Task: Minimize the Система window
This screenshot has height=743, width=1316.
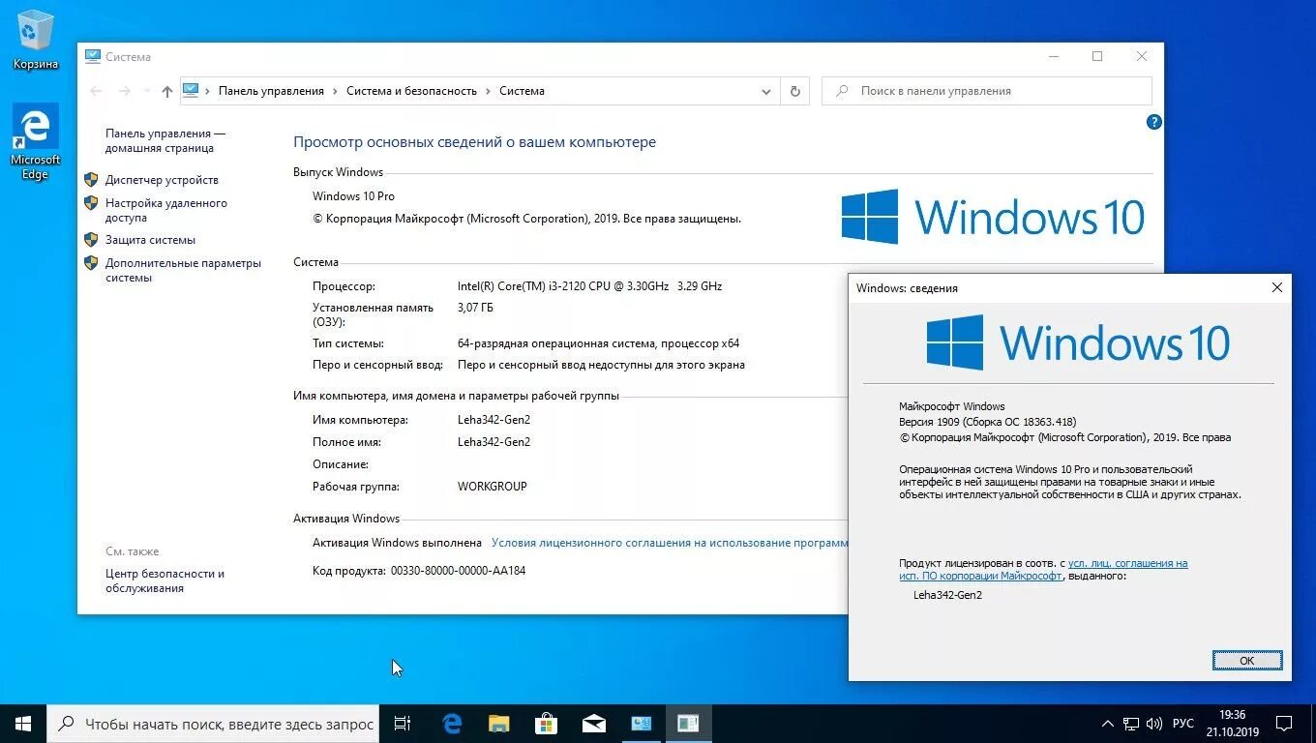Action: tap(1053, 56)
